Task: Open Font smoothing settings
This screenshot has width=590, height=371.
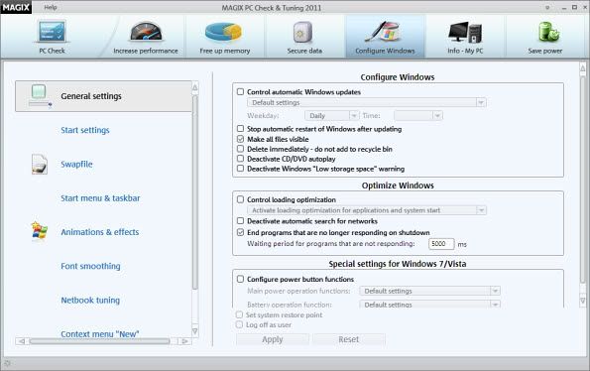Action: [x=90, y=266]
